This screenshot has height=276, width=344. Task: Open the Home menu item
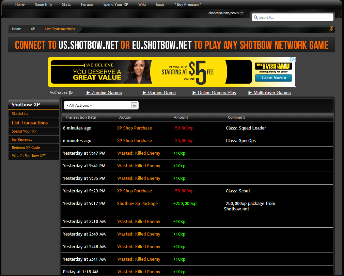(20, 4)
